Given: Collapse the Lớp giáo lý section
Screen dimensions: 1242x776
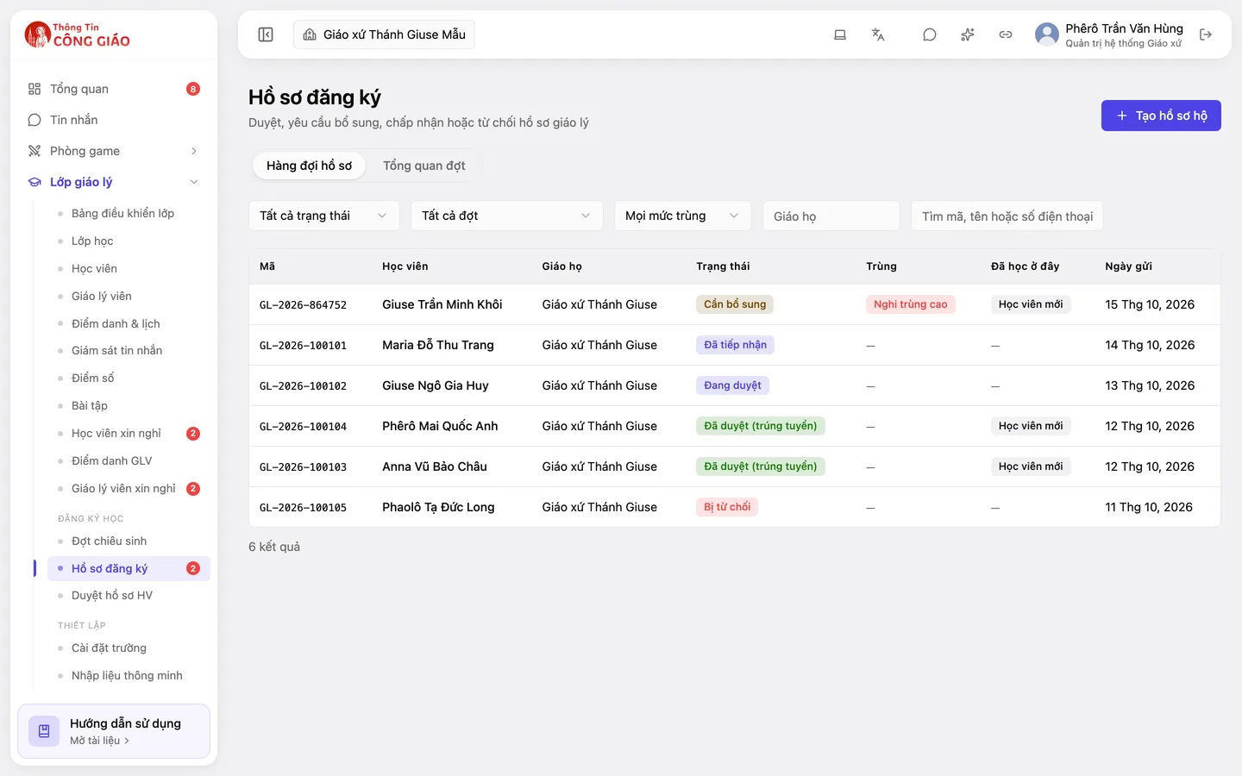Looking at the screenshot, I should (x=114, y=182).
